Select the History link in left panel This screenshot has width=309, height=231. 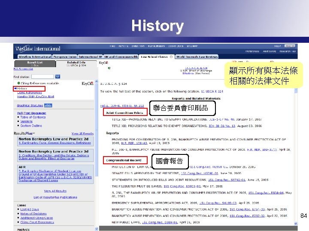pyautogui.click(x=22, y=89)
